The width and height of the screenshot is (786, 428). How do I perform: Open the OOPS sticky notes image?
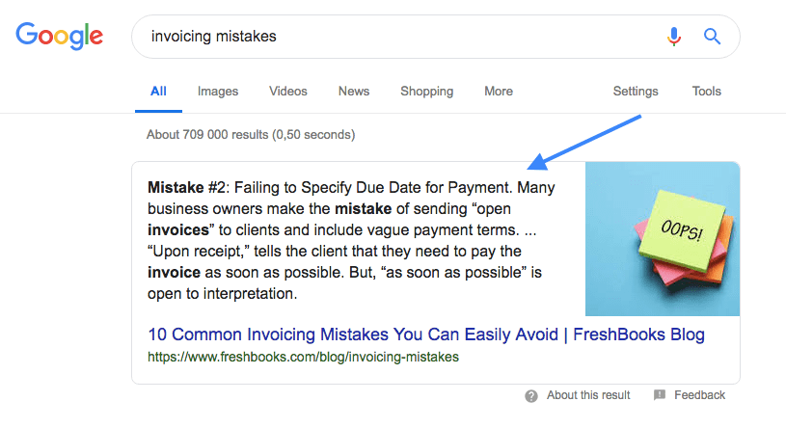pos(663,238)
